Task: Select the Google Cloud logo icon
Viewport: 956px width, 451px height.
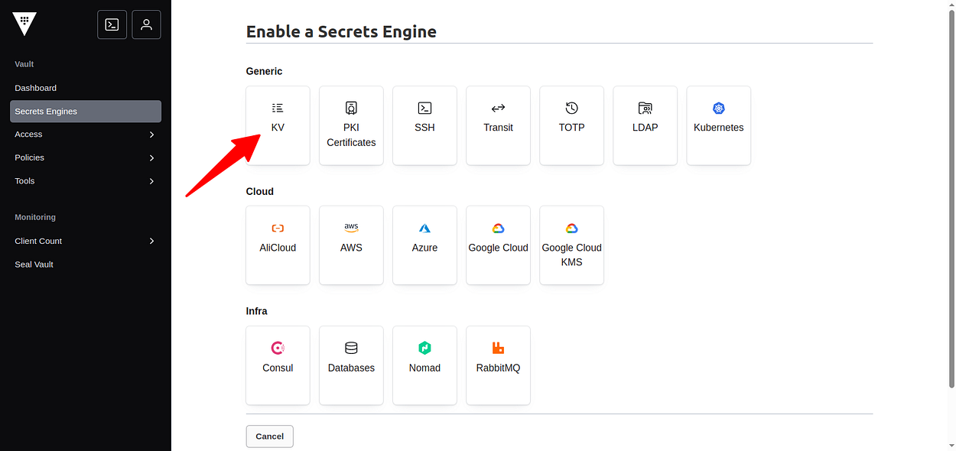Action: (498, 228)
